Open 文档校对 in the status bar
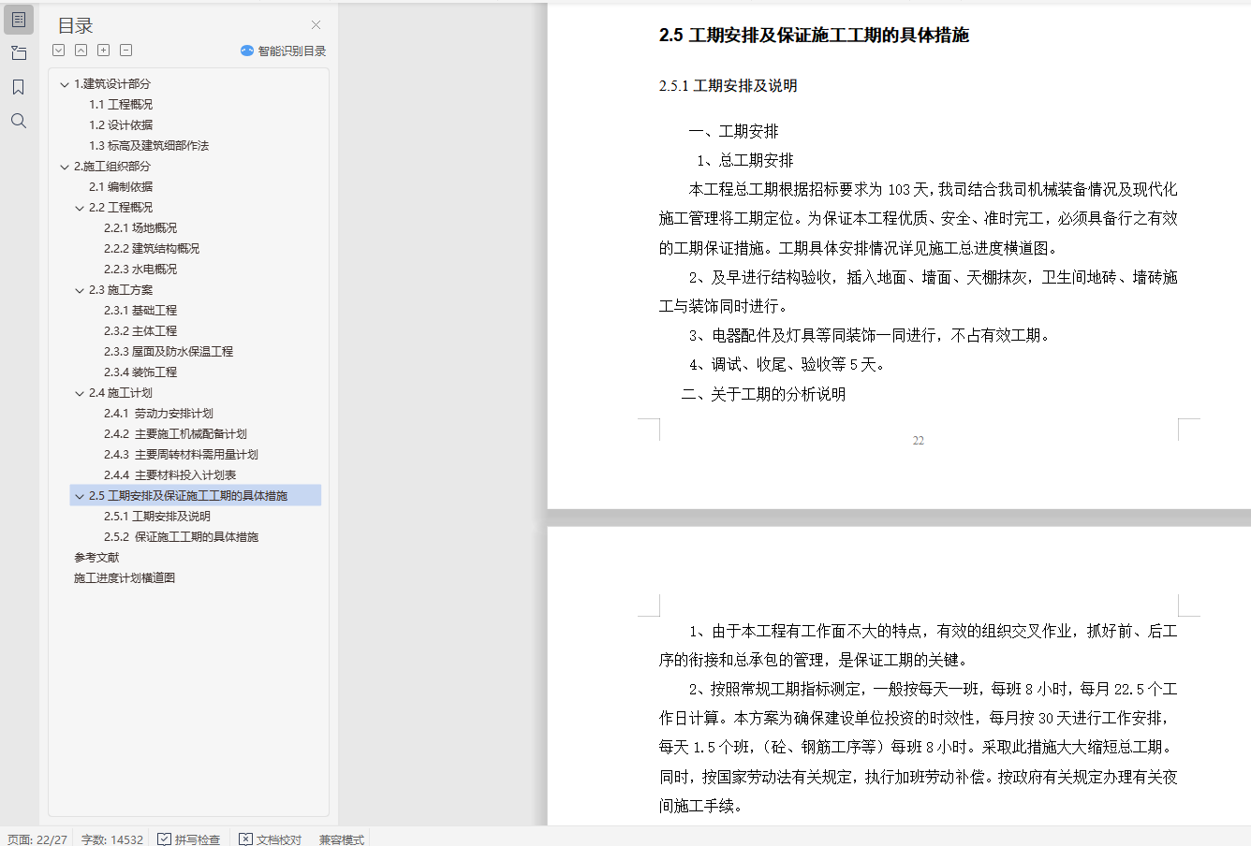 pyautogui.click(x=270, y=839)
